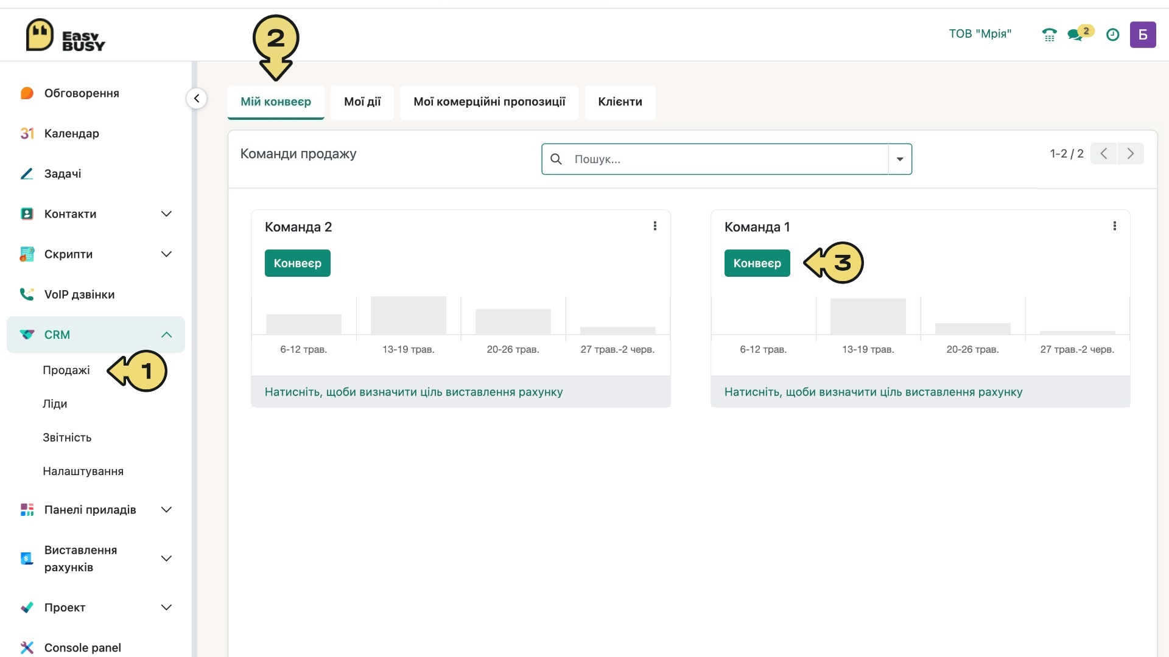Open Продажі under CRM
Image resolution: width=1169 pixels, height=657 pixels.
point(66,370)
